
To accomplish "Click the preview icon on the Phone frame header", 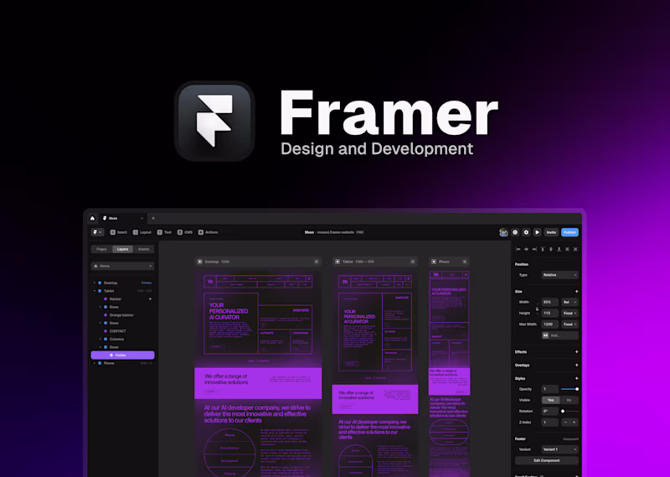I will point(434,262).
